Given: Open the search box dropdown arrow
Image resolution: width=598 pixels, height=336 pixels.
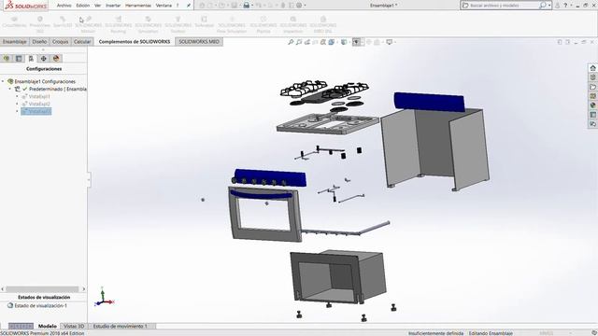Looking at the screenshot, I should tap(549, 6).
